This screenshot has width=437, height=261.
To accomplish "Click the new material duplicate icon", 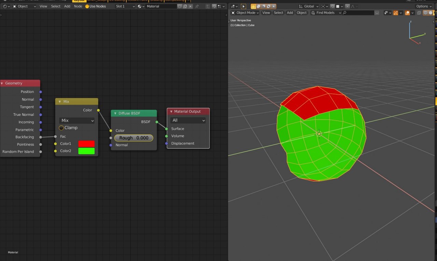I will [185, 6].
